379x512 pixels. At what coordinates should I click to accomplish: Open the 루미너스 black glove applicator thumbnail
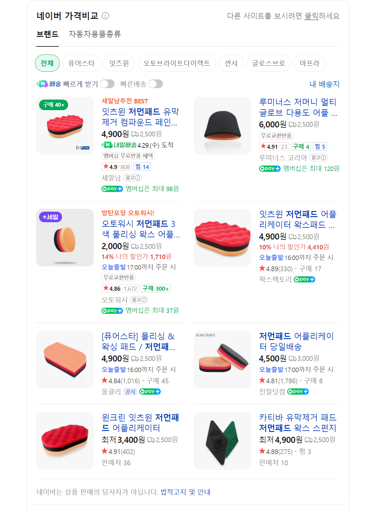[223, 126]
